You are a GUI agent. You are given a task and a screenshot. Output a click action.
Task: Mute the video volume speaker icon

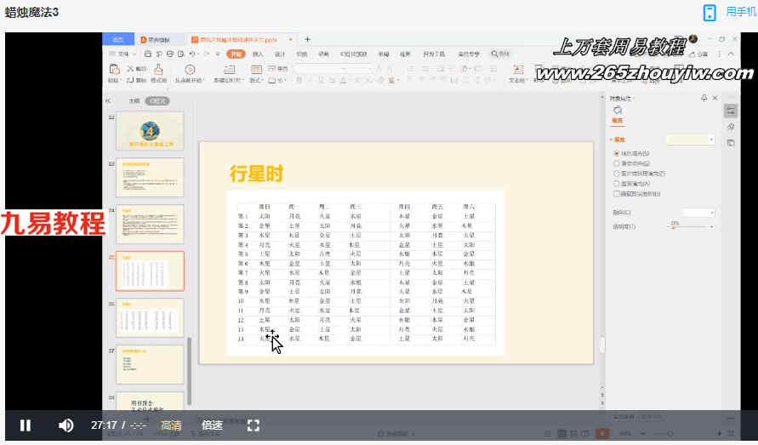click(x=66, y=425)
